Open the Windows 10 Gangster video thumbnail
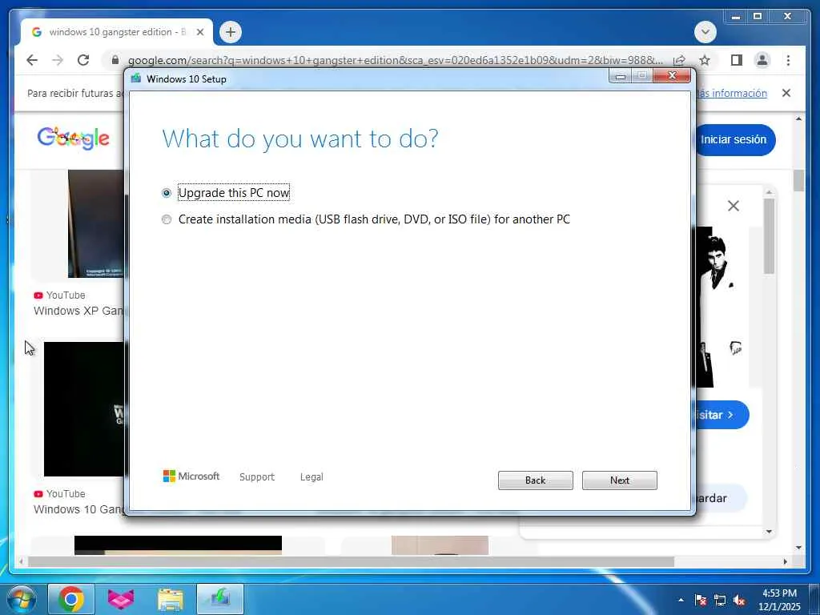Viewport: 820px width, 615px height. [84, 409]
